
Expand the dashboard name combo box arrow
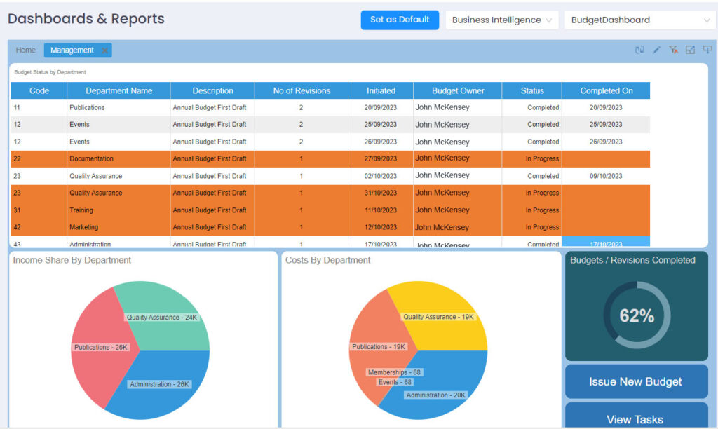[x=707, y=20]
